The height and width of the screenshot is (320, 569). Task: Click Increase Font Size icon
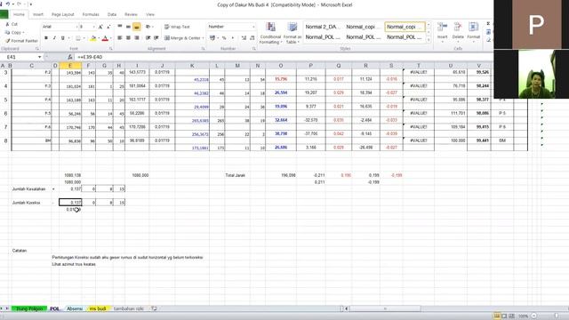(x=100, y=27)
